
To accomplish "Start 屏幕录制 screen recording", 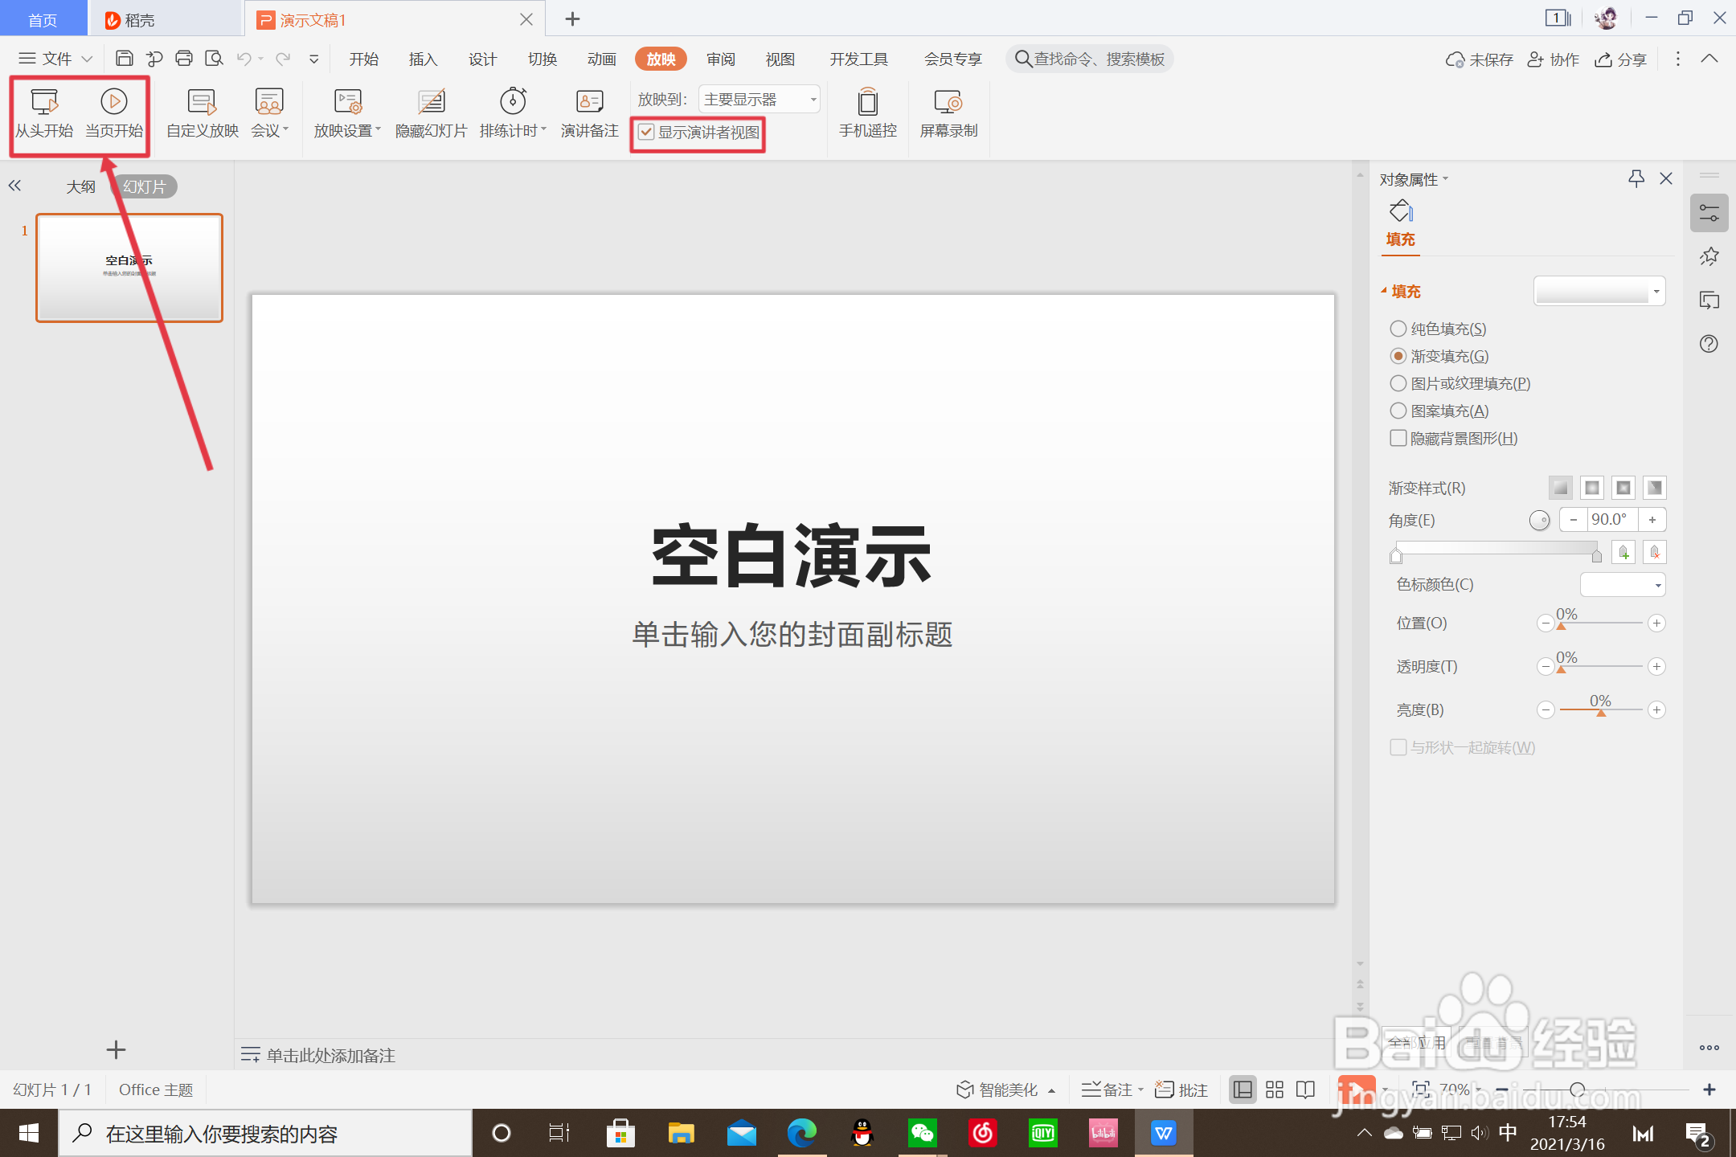I will pyautogui.click(x=948, y=103).
